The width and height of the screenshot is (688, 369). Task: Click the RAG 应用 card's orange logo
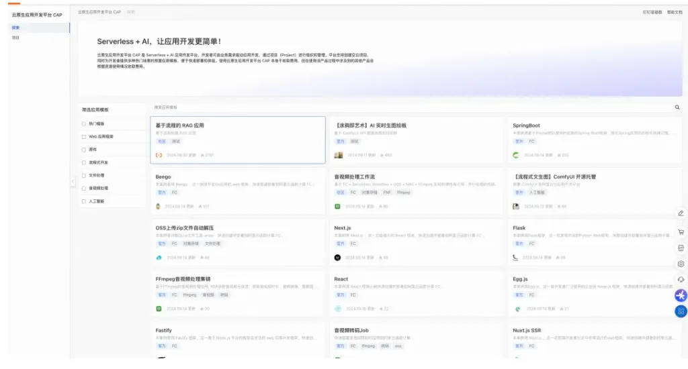pos(159,155)
